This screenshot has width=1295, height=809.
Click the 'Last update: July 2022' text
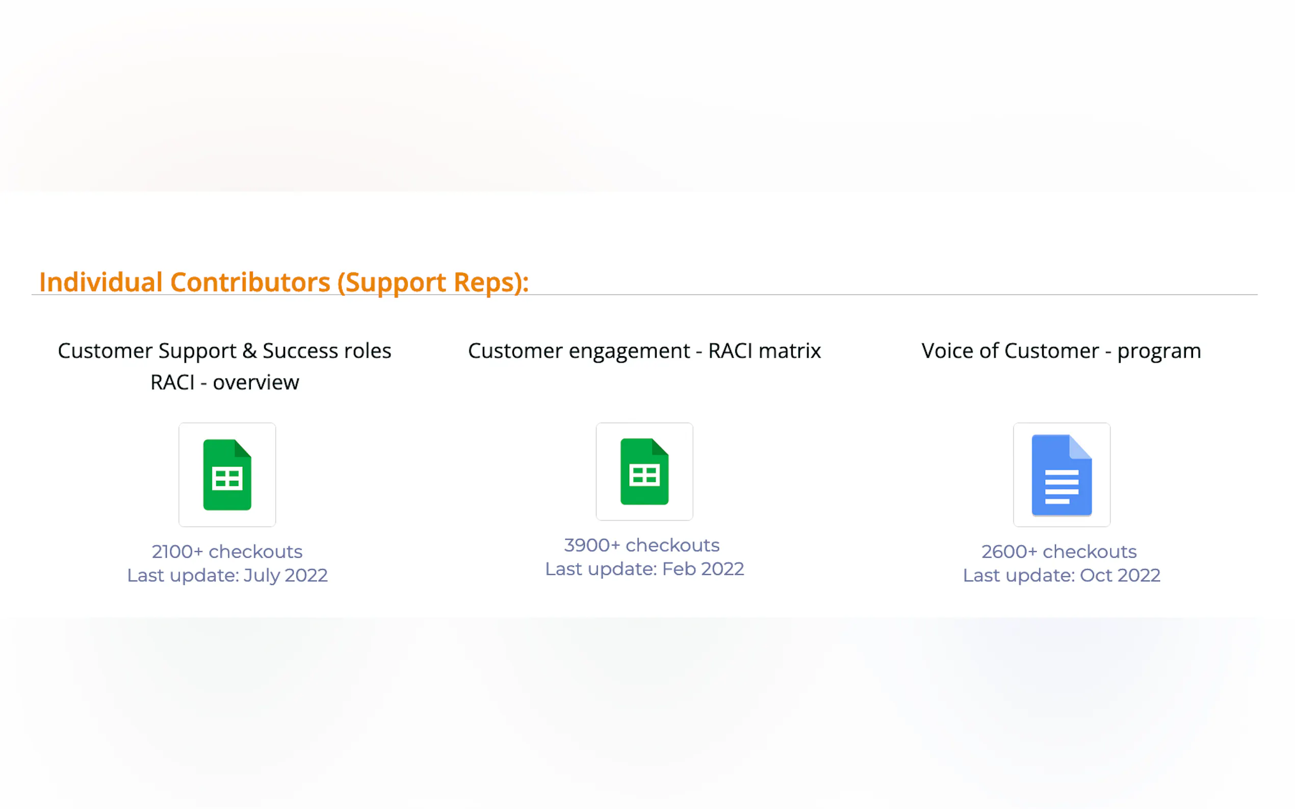[x=227, y=575]
